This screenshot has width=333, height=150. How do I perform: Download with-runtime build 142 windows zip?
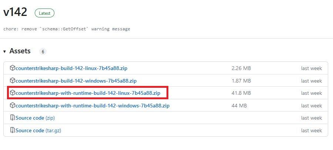coord(92,106)
